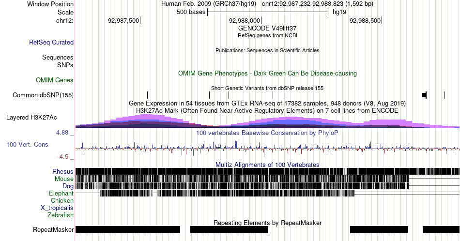This screenshot has height=241, width=460.
Task: Click Multiz Alignments of 100 Vertebrates title
Action: (x=267, y=165)
